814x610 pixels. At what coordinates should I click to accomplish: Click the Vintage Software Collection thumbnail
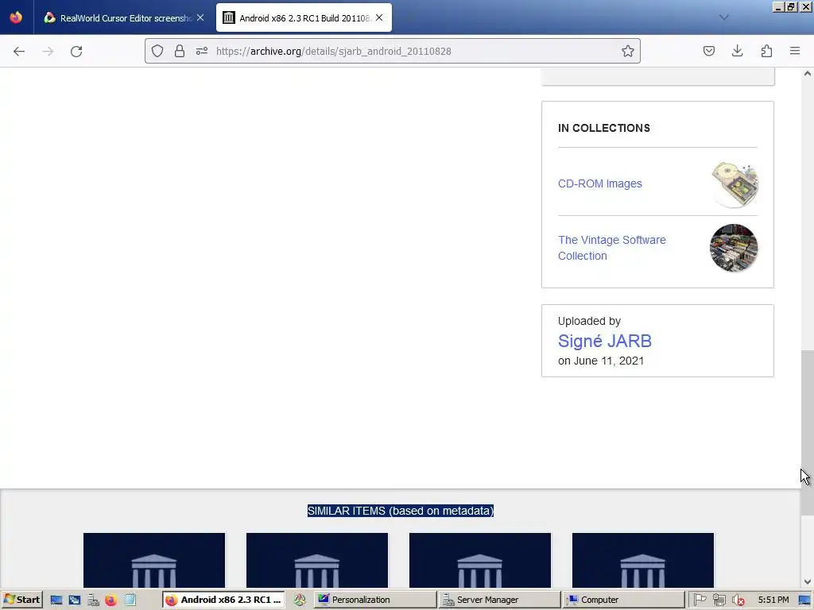[734, 248]
